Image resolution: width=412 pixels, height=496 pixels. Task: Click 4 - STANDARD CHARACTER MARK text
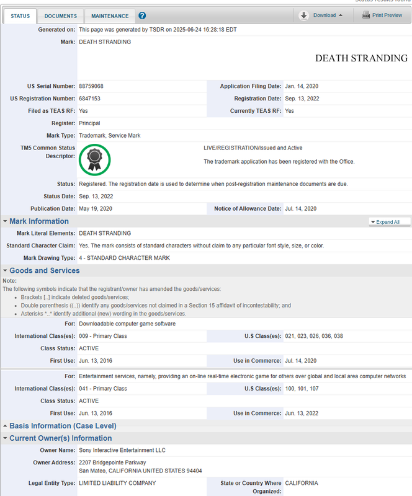click(x=125, y=258)
